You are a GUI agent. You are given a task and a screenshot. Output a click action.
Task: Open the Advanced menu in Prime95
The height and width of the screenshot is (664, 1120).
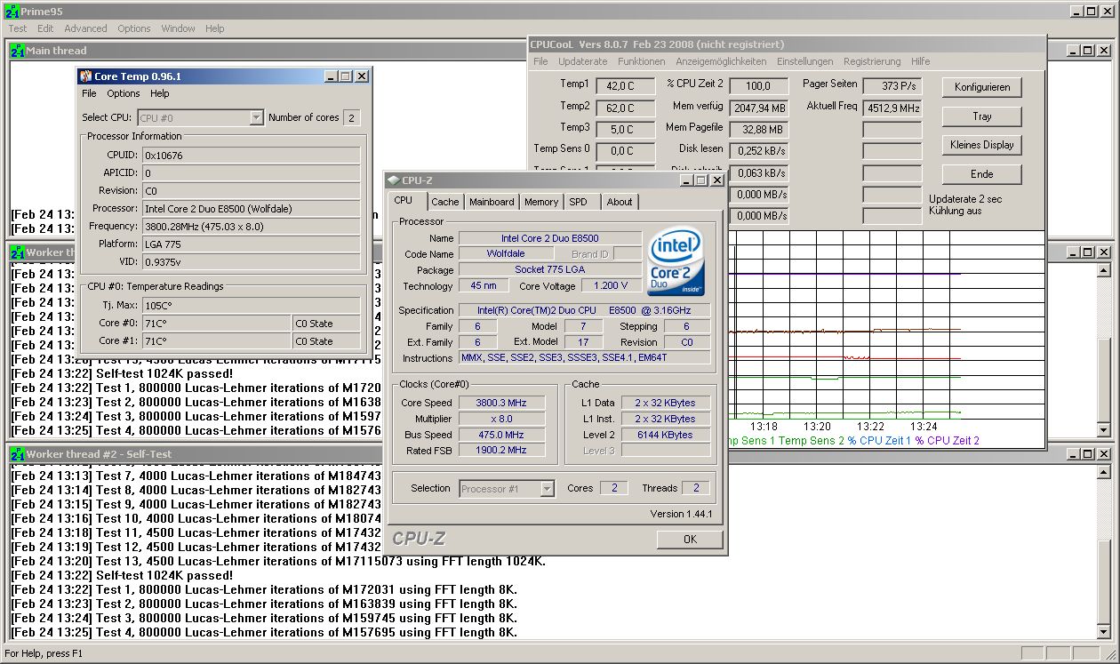coord(85,28)
